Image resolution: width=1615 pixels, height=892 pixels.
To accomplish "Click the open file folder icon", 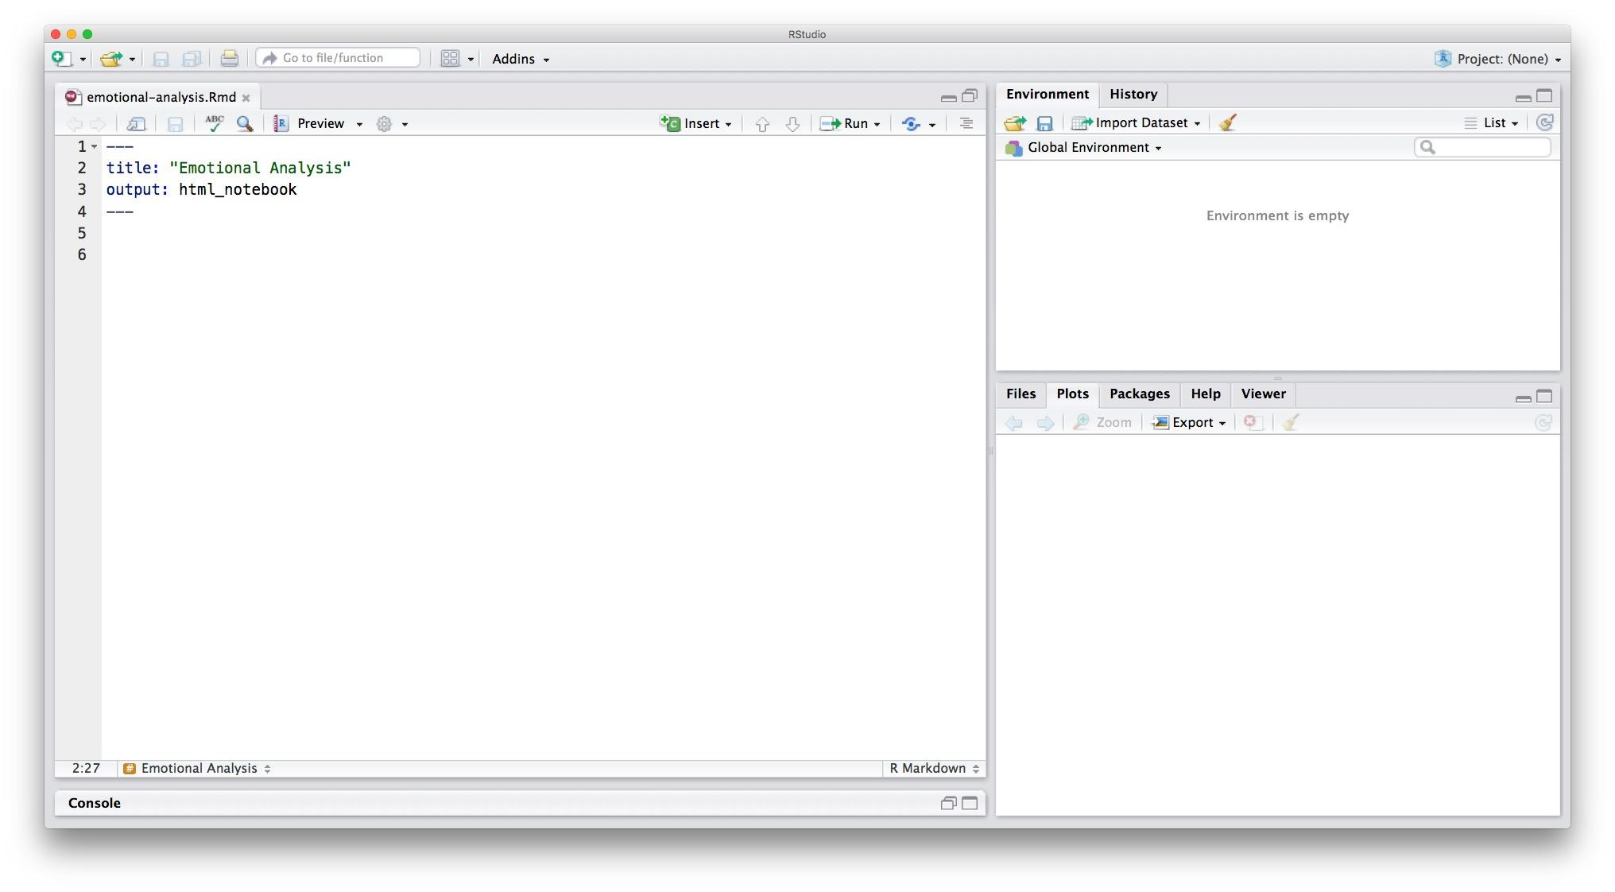I will tap(110, 58).
